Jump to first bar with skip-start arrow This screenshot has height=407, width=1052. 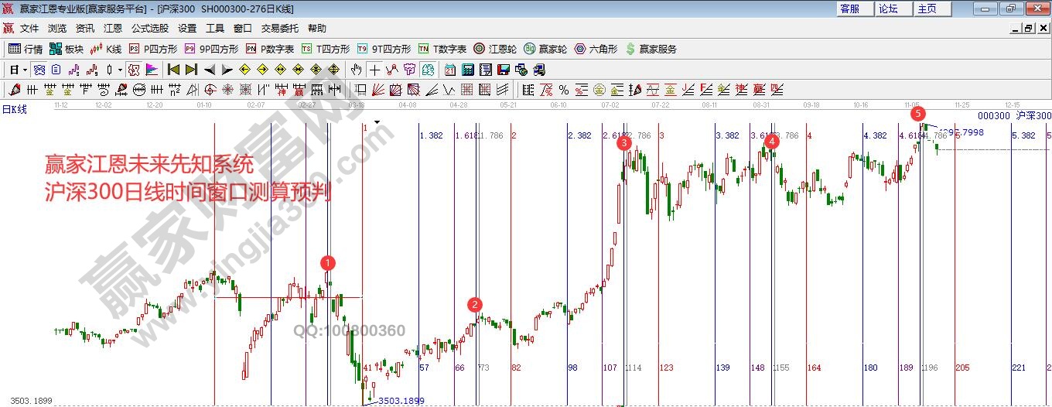click(x=173, y=70)
